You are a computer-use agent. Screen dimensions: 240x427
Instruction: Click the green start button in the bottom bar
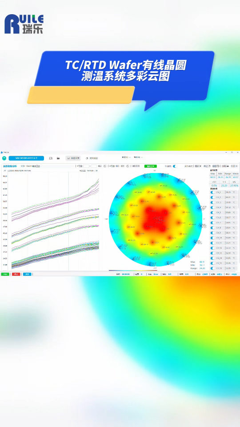tap(5, 274)
